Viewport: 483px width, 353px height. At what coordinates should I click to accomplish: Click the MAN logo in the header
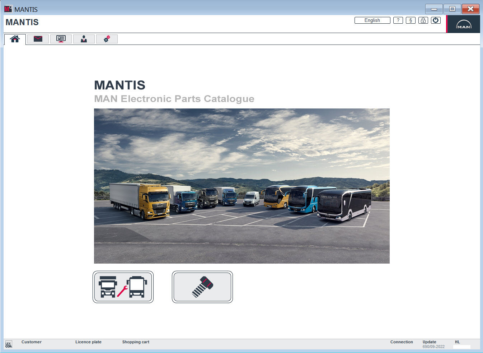click(x=465, y=24)
